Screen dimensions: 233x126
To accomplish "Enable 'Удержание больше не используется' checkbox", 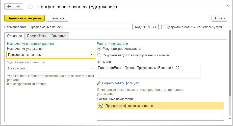I will coord(163,27).
